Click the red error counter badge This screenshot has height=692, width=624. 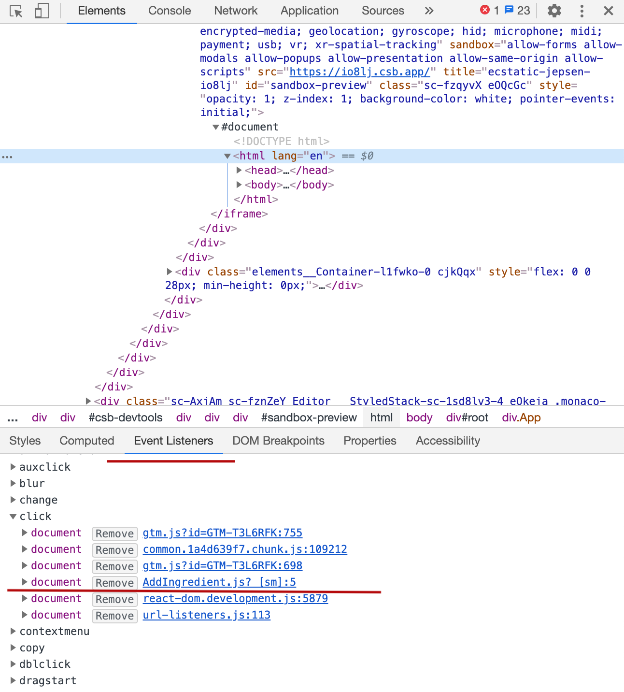tap(489, 10)
